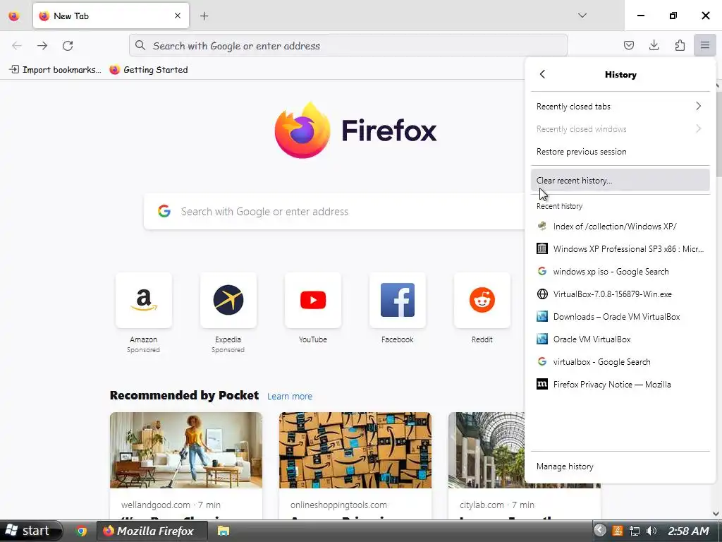Go back from History panel to main menu
Viewport: 722px width, 542px height.
[542, 74]
